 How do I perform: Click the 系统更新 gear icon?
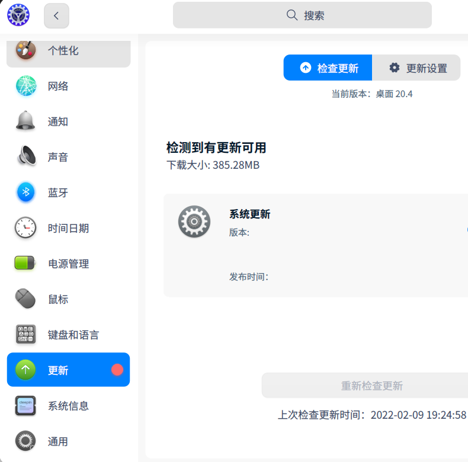pyautogui.click(x=194, y=222)
